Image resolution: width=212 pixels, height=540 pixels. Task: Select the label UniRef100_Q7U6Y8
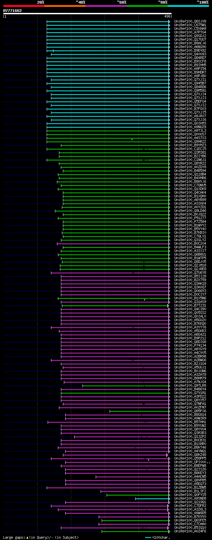tap(190, 272)
